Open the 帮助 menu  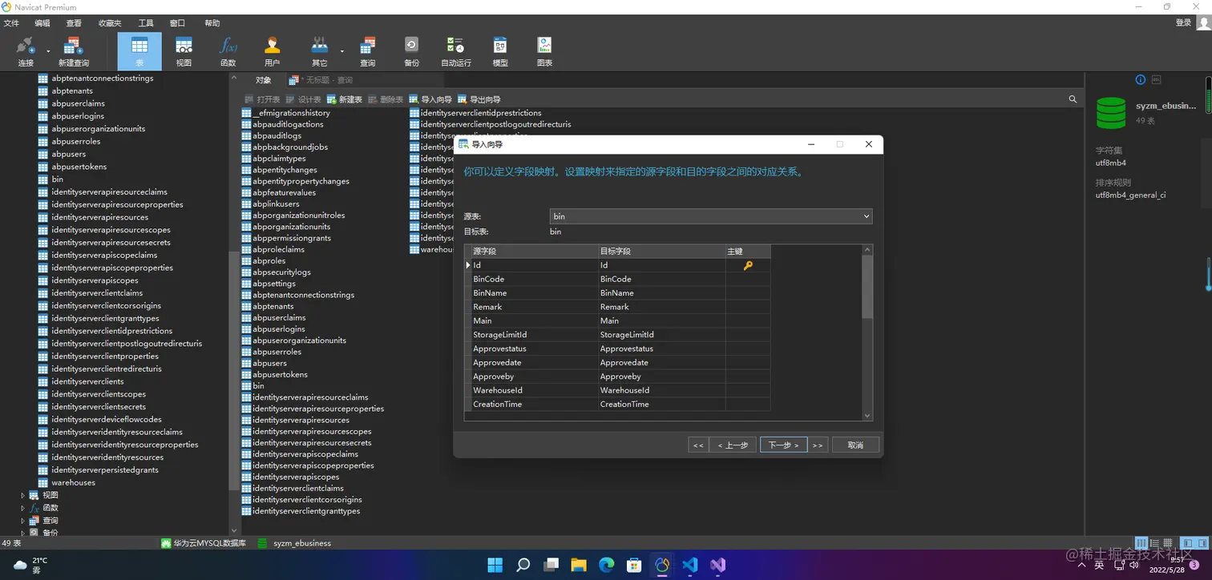click(x=212, y=23)
